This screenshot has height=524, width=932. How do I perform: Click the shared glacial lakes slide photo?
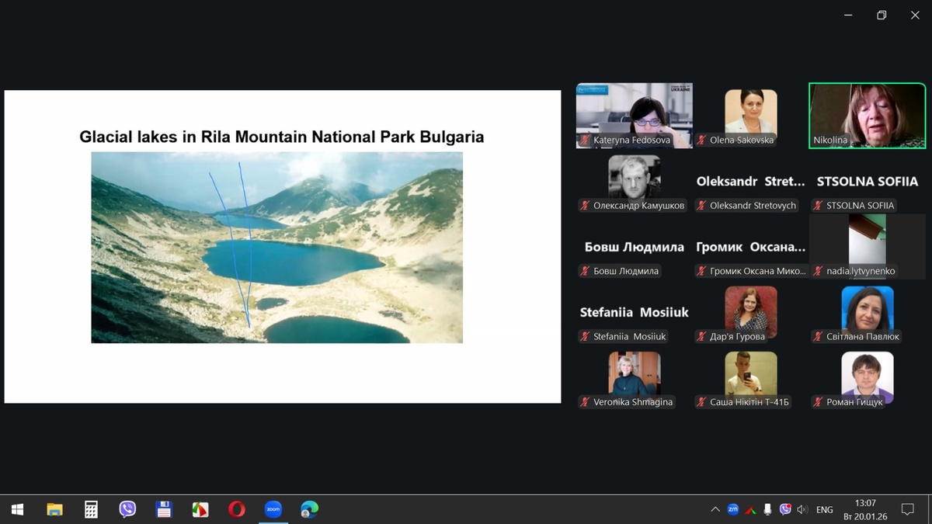click(x=276, y=247)
